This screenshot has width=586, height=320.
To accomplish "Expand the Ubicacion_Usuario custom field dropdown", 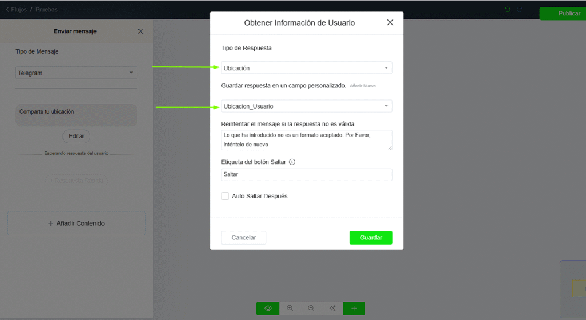I will coord(307,106).
